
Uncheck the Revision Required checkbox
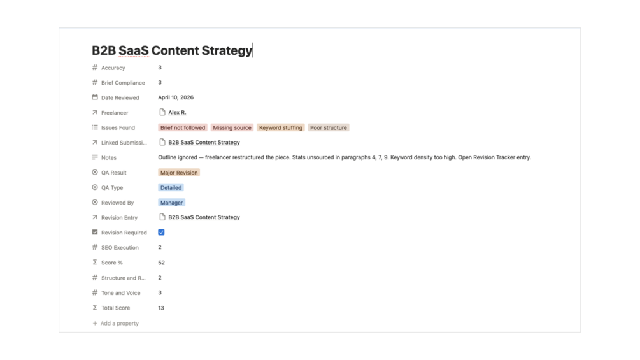click(x=161, y=232)
